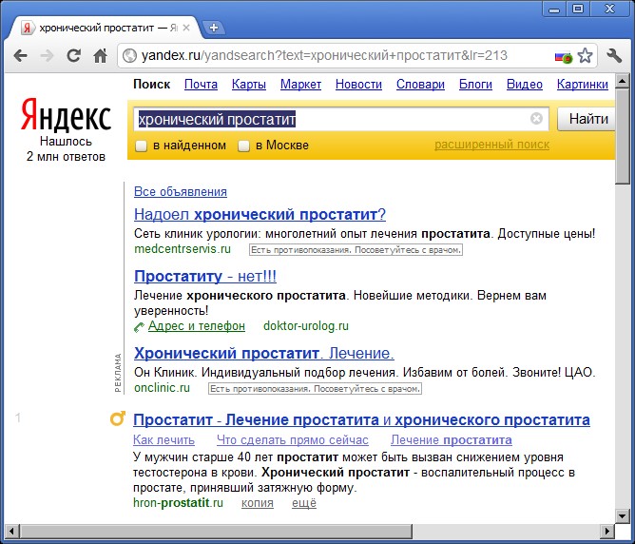Click inside the Yandex search query field
635x544 pixels.
tap(333, 119)
